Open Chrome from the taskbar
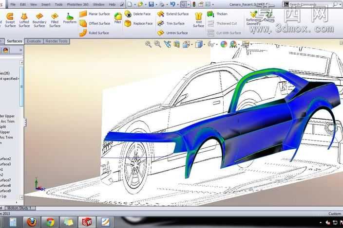 [50, 222]
